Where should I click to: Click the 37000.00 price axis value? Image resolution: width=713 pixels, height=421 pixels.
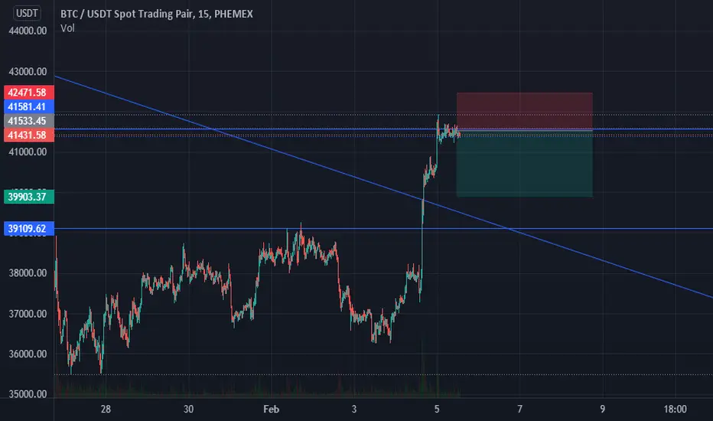click(28, 314)
